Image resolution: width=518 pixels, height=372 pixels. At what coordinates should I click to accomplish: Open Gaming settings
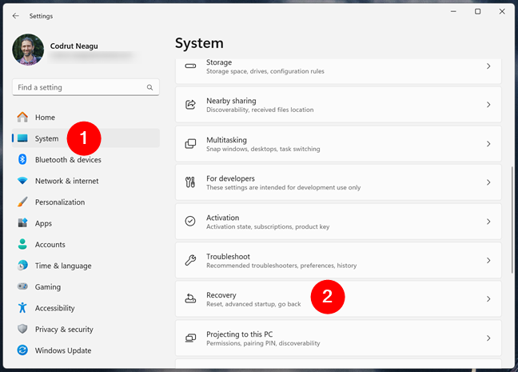pos(86,286)
